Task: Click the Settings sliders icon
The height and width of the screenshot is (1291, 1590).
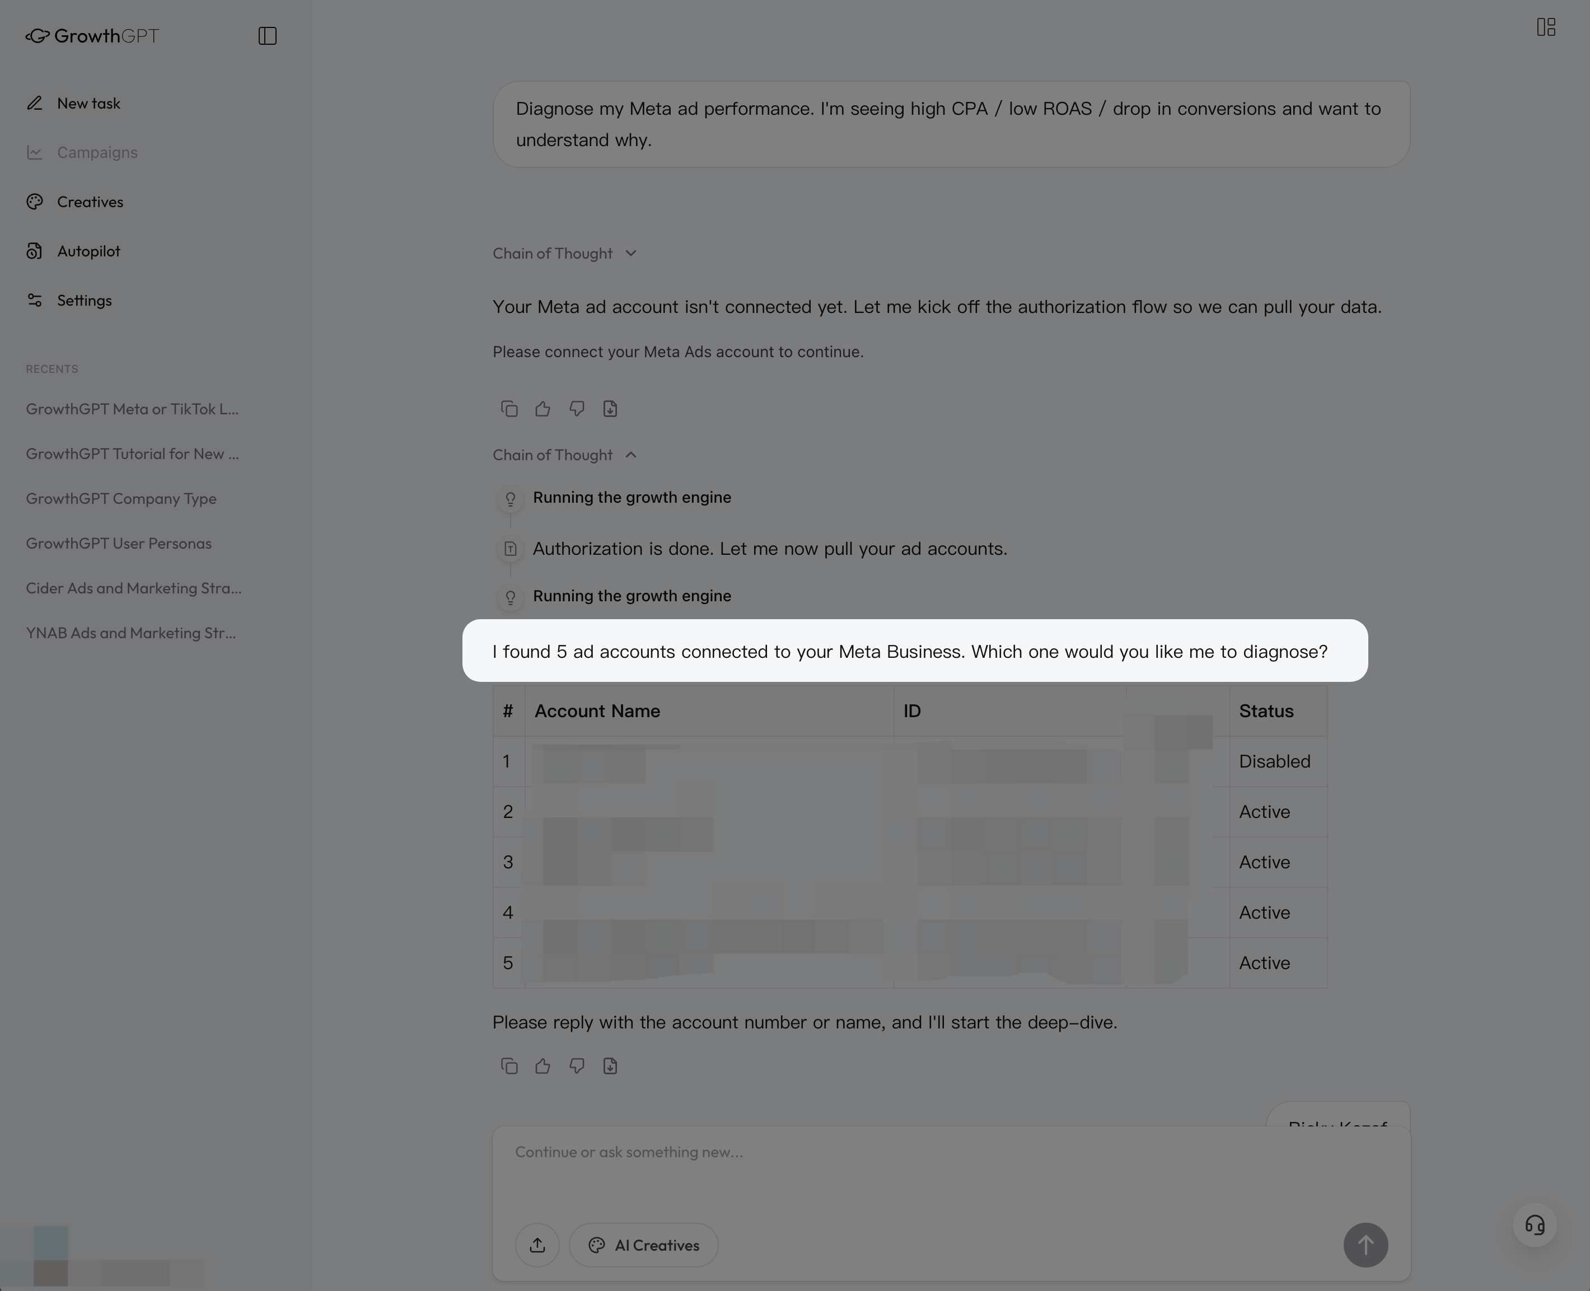Action: coord(34,301)
